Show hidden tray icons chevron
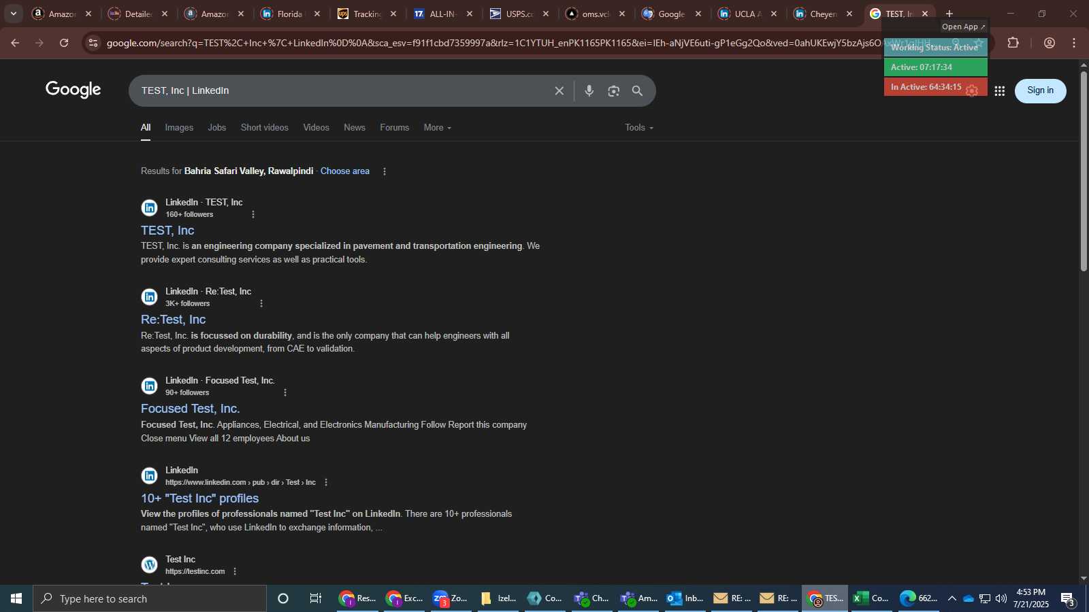The width and height of the screenshot is (1089, 612). tap(952, 598)
